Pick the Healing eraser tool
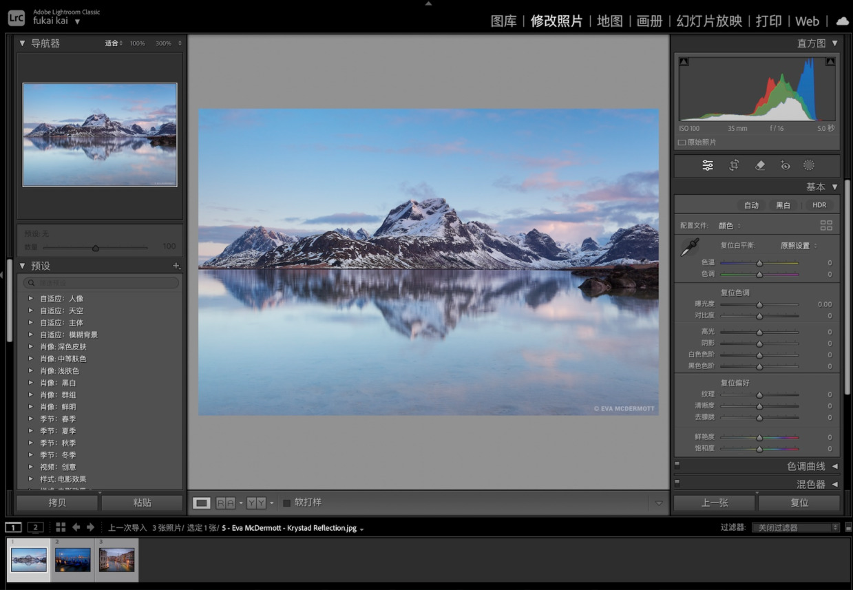This screenshot has height=590, width=853. point(760,165)
